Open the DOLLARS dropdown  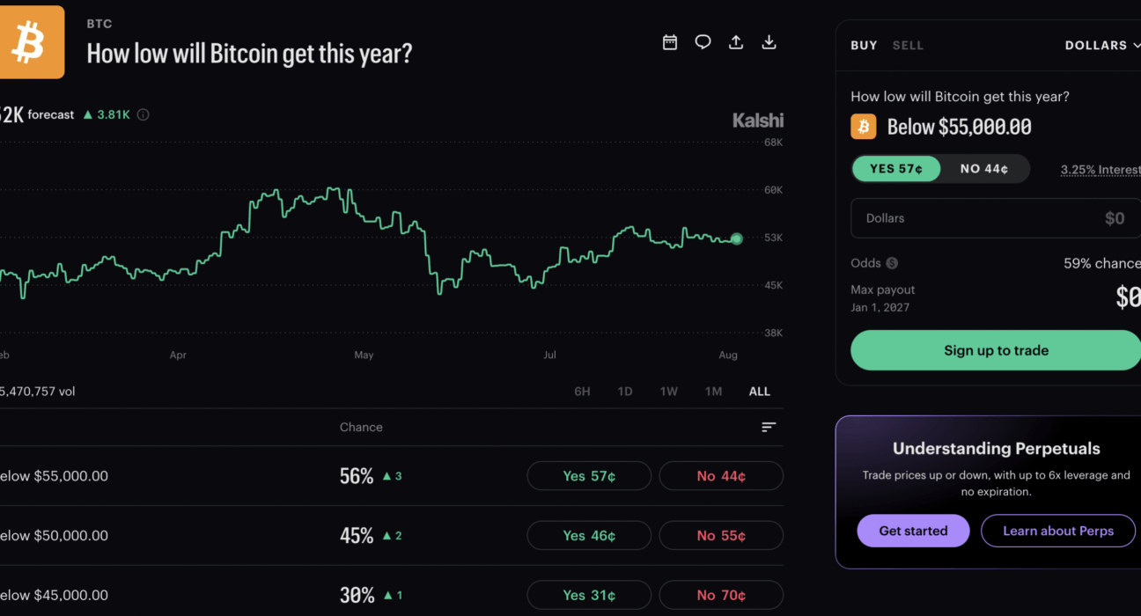coord(1102,45)
